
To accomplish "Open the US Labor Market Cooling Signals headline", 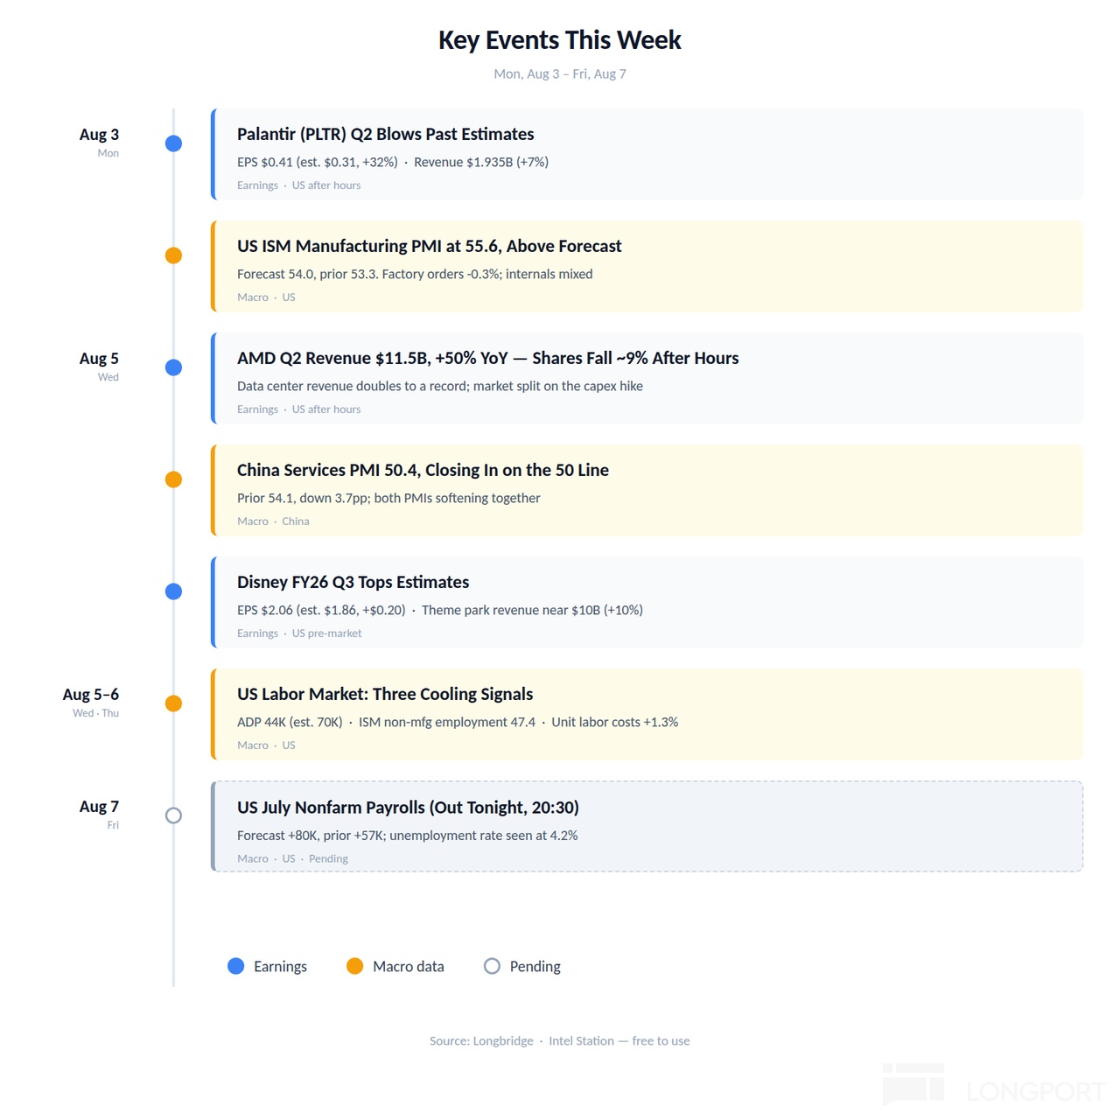I will coord(385,694).
